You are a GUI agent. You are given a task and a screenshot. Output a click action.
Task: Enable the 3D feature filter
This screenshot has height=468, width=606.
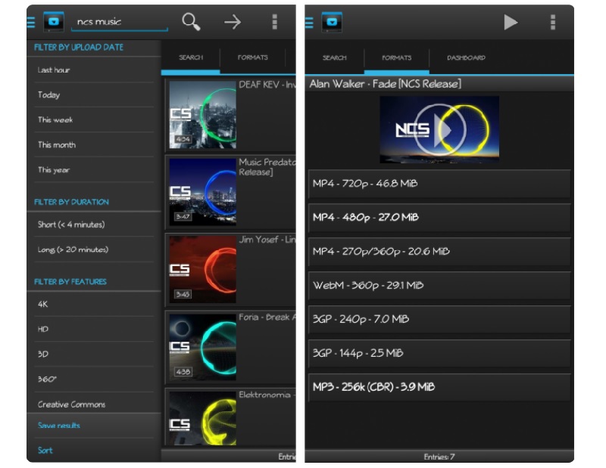94,354
